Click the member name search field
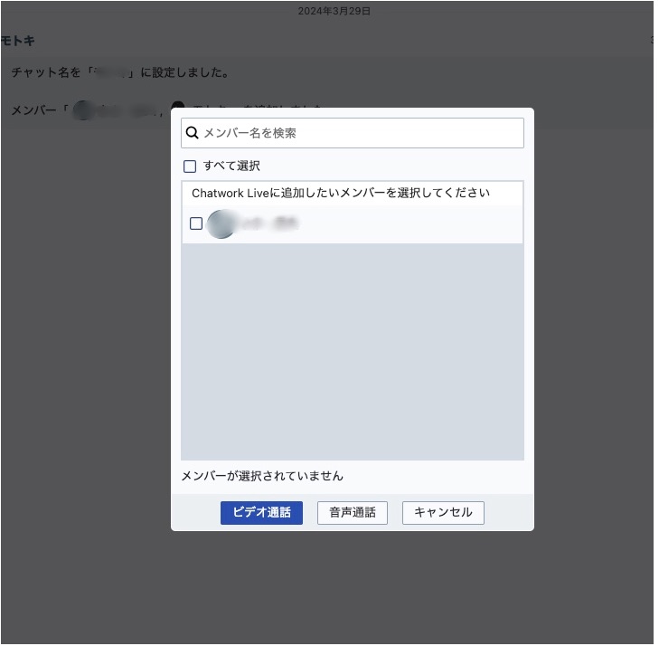The height and width of the screenshot is (646, 659). pyautogui.click(x=354, y=134)
